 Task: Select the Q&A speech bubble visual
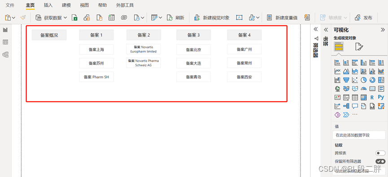tap(355, 106)
